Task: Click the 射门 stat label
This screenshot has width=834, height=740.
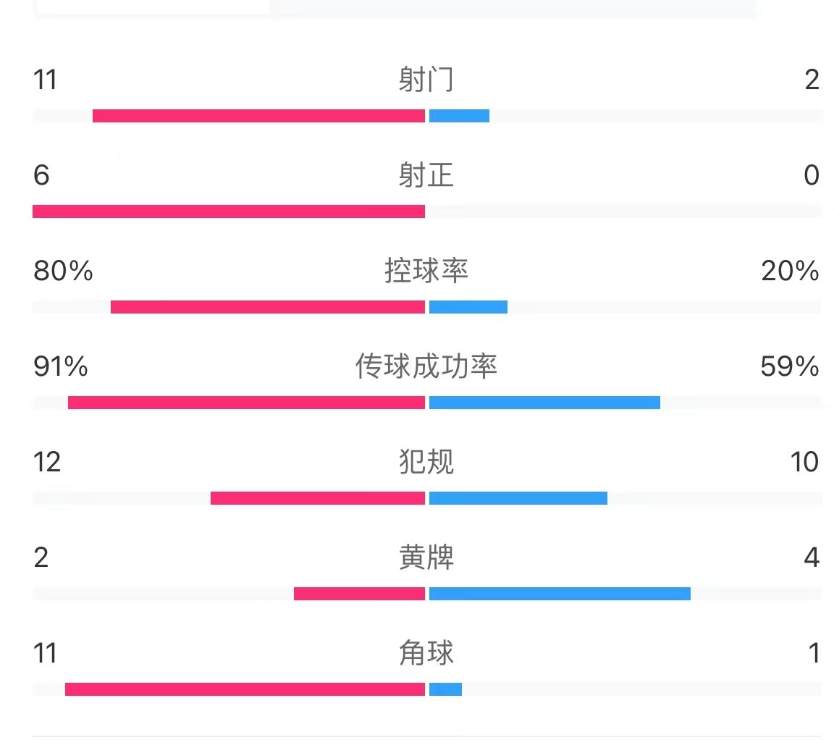Action: tap(426, 80)
